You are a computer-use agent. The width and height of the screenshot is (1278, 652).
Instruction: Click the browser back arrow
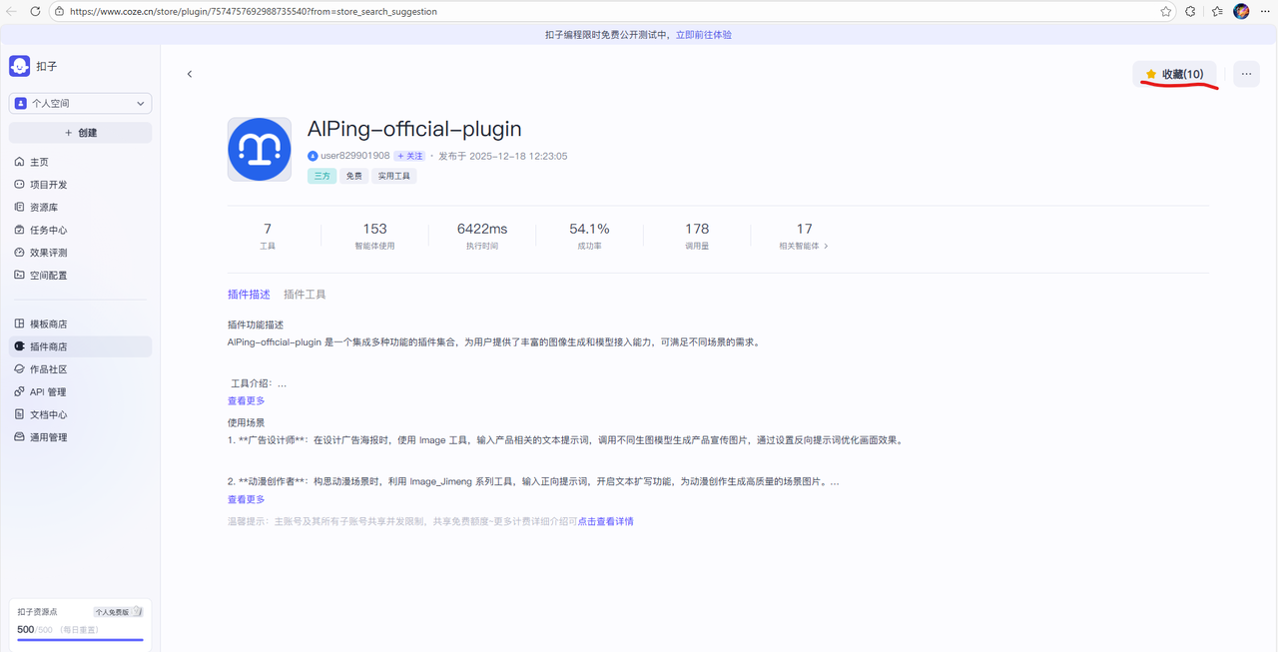tap(12, 11)
